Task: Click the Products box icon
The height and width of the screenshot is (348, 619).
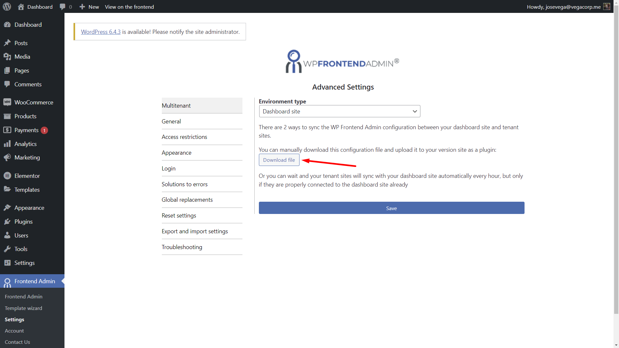Action: point(7,116)
